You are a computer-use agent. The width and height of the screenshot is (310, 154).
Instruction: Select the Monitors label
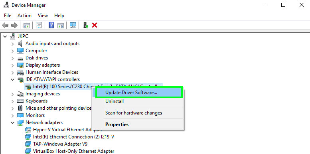(x=35, y=115)
